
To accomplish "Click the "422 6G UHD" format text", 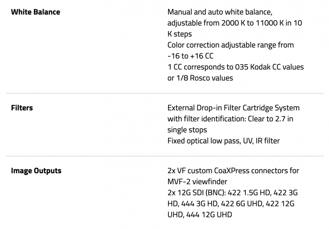I will point(246,204).
